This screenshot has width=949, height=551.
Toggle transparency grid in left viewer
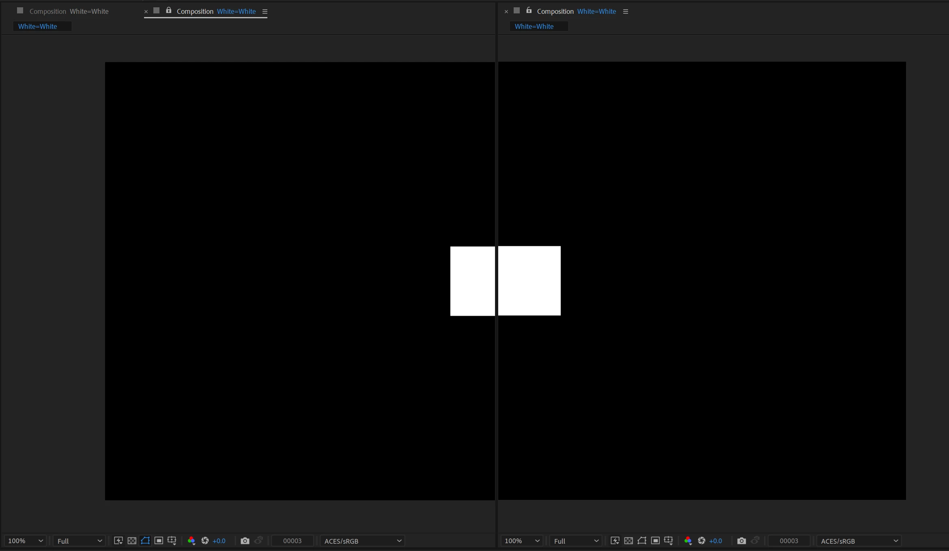(x=132, y=541)
